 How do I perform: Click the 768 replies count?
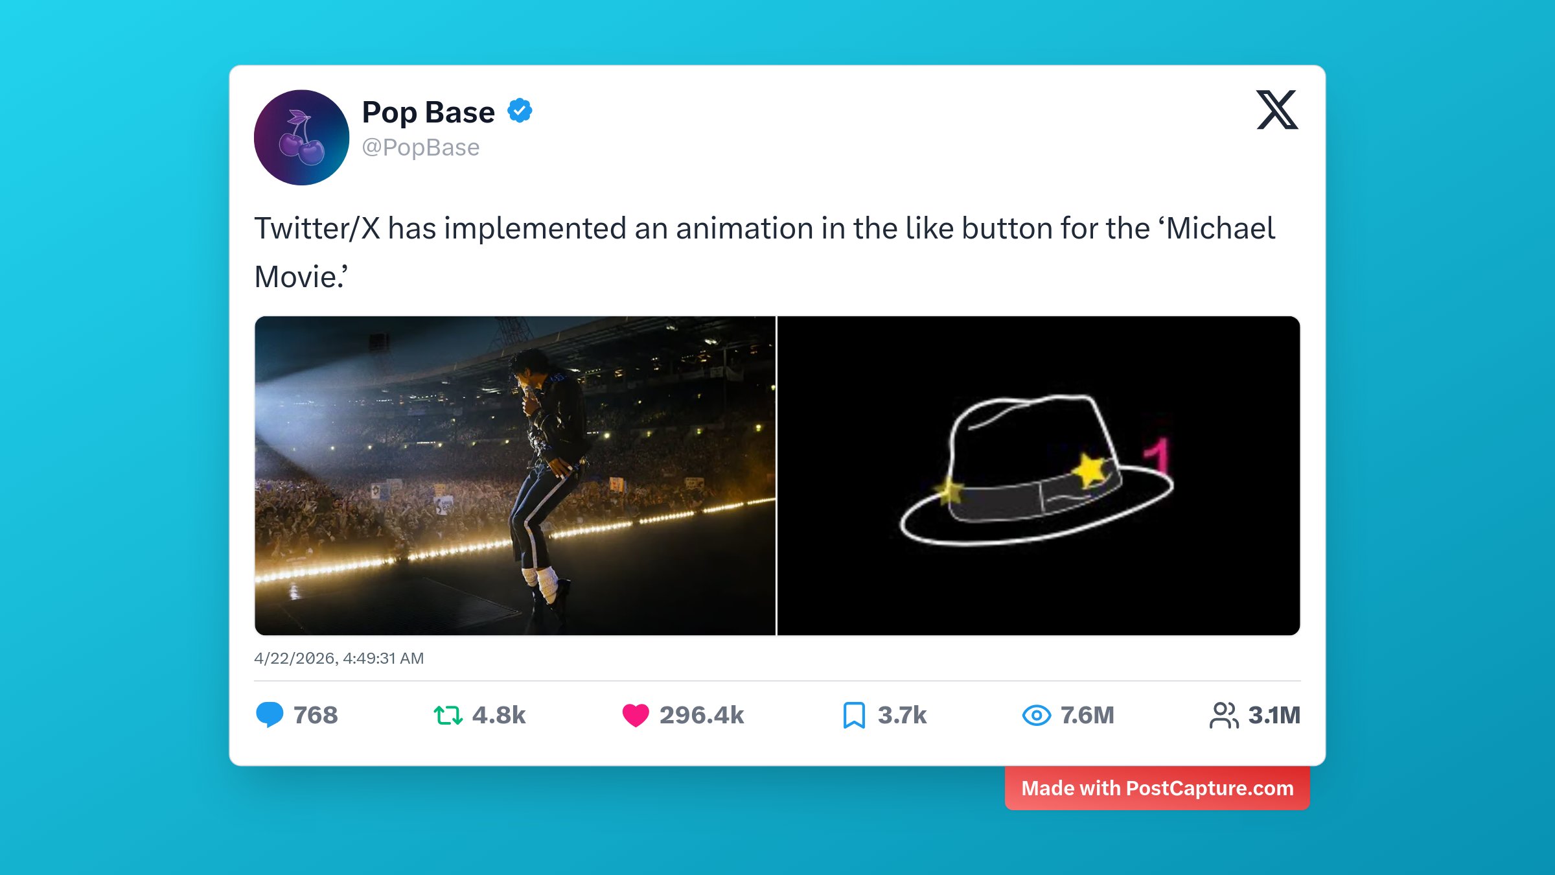click(316, 715)
